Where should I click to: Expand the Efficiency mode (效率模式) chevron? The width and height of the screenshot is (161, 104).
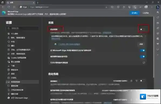[x=59, y=82]
